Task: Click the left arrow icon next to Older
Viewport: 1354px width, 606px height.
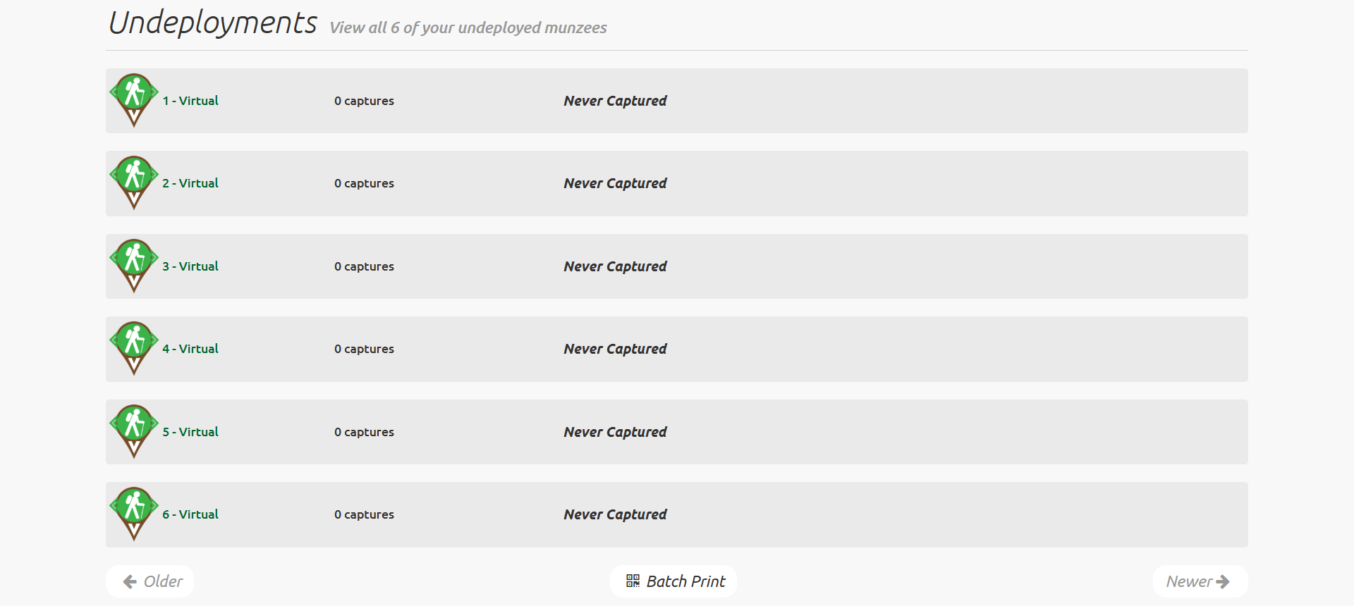Action: [x=130, y=581]
